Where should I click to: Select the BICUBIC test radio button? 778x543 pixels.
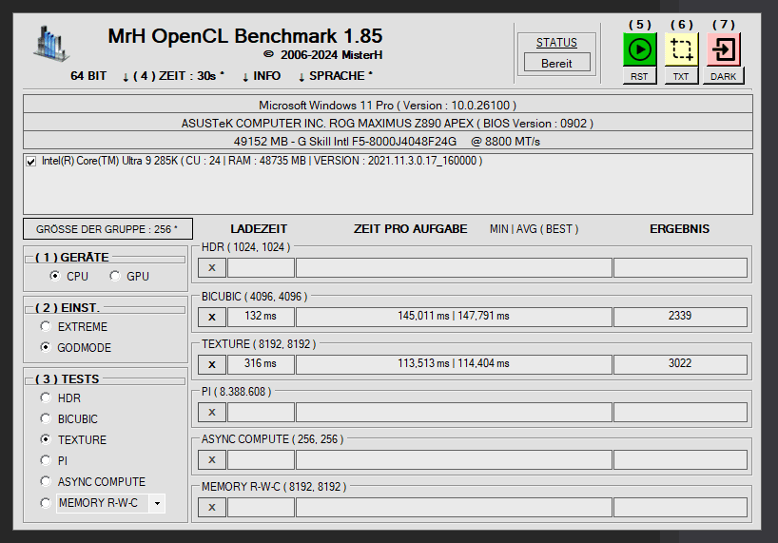[46, 418]
